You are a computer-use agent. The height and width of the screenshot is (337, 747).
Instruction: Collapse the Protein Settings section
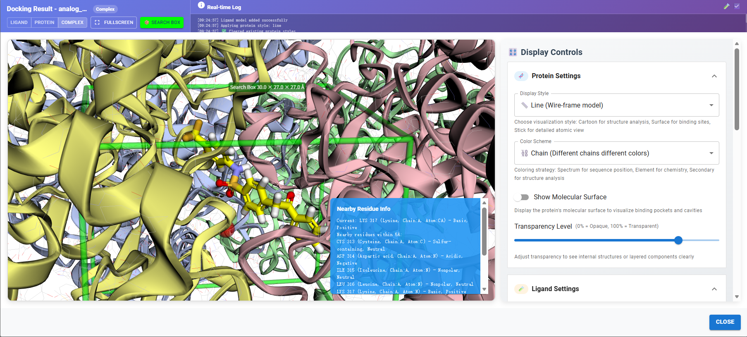coord(714,76)
